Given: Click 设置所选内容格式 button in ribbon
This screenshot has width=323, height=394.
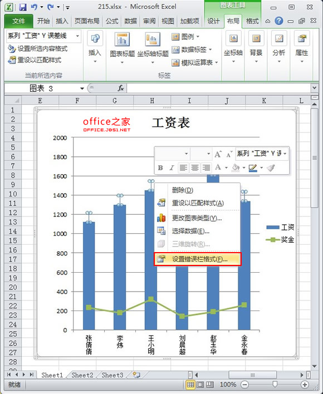Looking at the screenshot, I should coord(37,48).
